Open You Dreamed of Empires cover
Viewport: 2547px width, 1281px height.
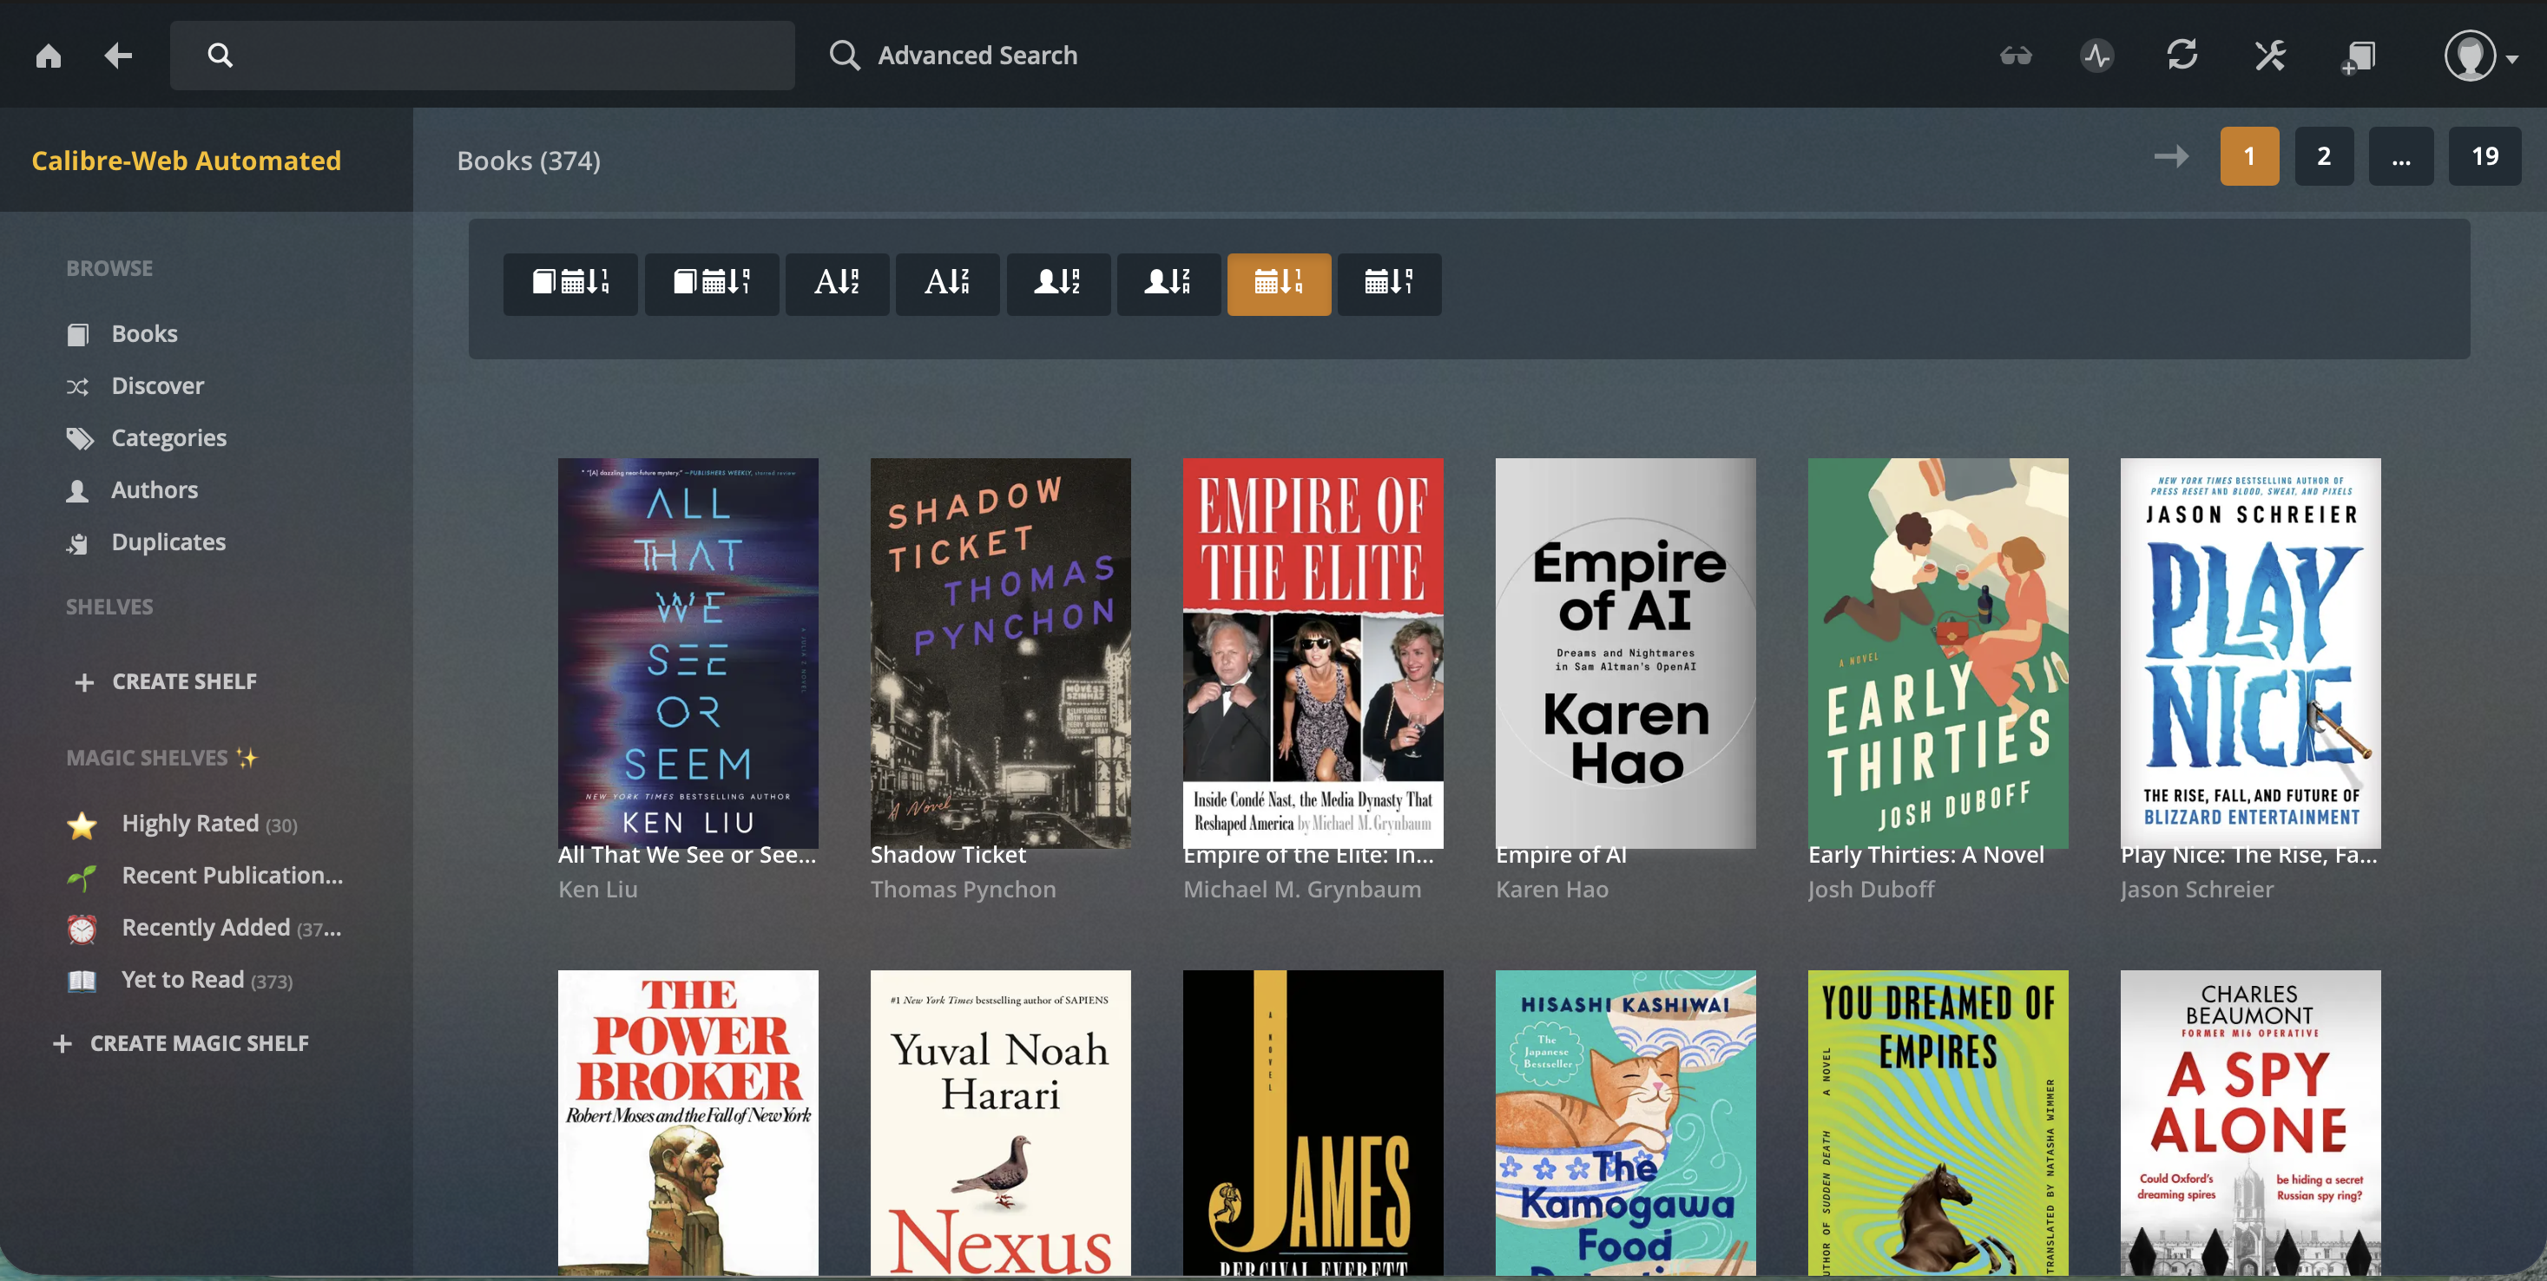coord(1938,1123)
